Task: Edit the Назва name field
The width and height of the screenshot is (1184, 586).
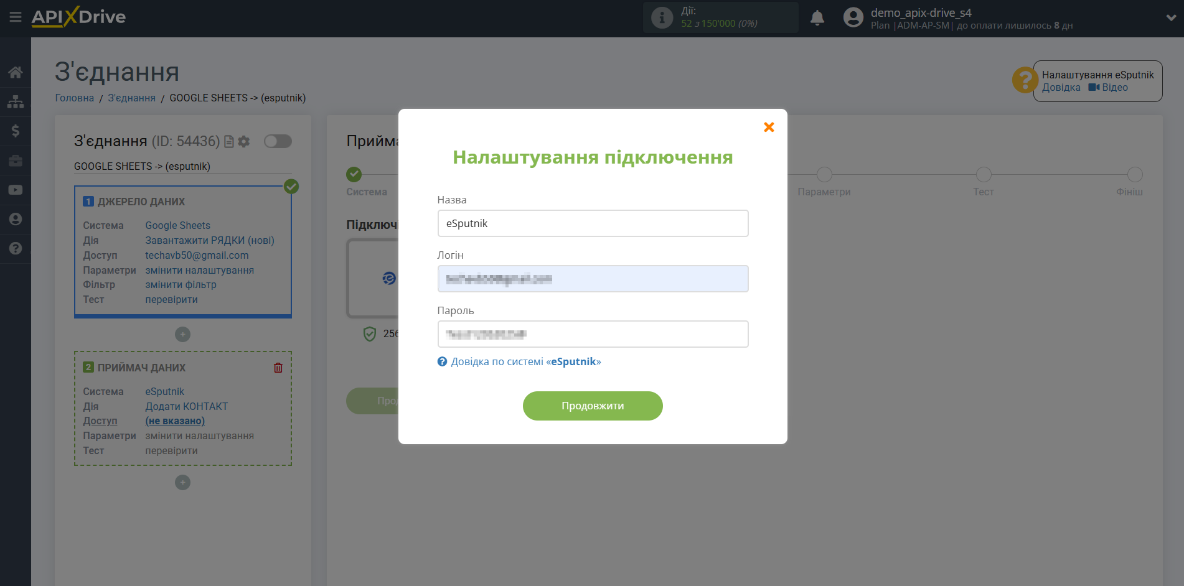Action: (593, 223)
